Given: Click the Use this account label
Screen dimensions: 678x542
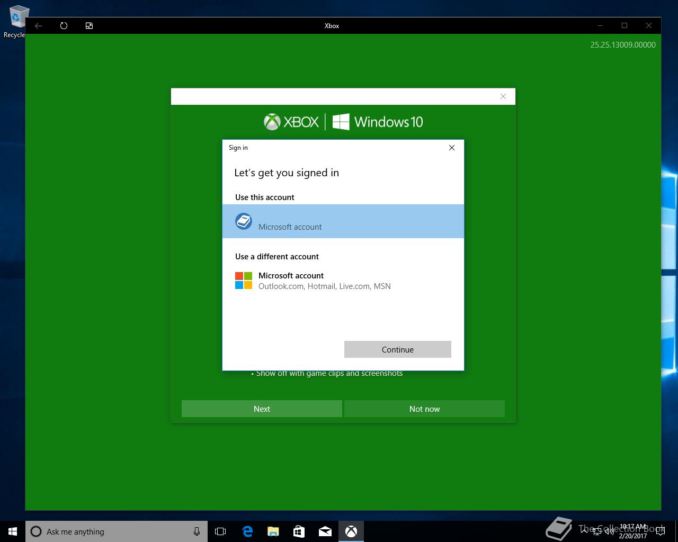Looking at the screenshot, I should pyautogui.click(x=265, y=197).
